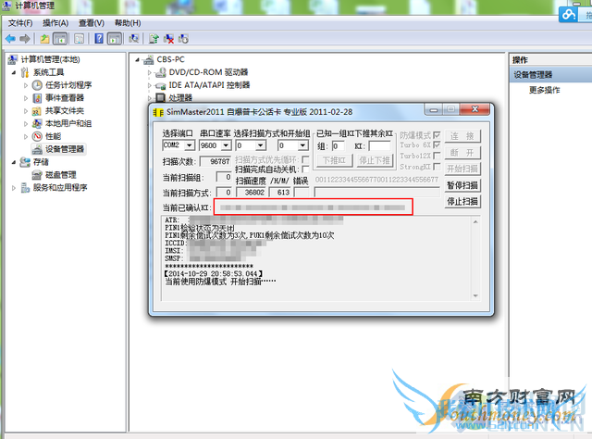The height and width of the screenshot is (439, 592).
Task: Click the update driver software icon
Action: coord(154,39)
